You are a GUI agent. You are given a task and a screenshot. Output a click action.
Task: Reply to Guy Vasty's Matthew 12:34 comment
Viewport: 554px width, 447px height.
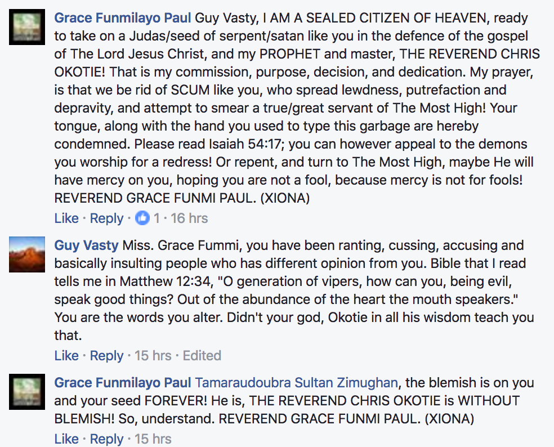click(x=106, y=356)
